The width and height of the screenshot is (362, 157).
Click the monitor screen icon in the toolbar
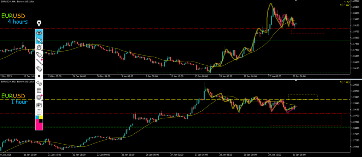pos(39,98)
